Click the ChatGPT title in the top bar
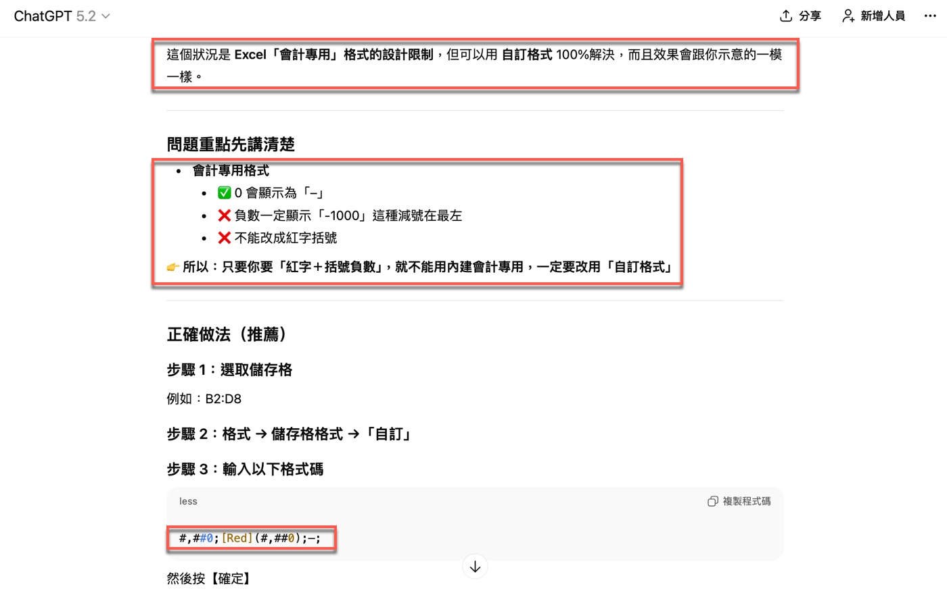947x597 pixels. pyautogui.click(x=44, y=16)
